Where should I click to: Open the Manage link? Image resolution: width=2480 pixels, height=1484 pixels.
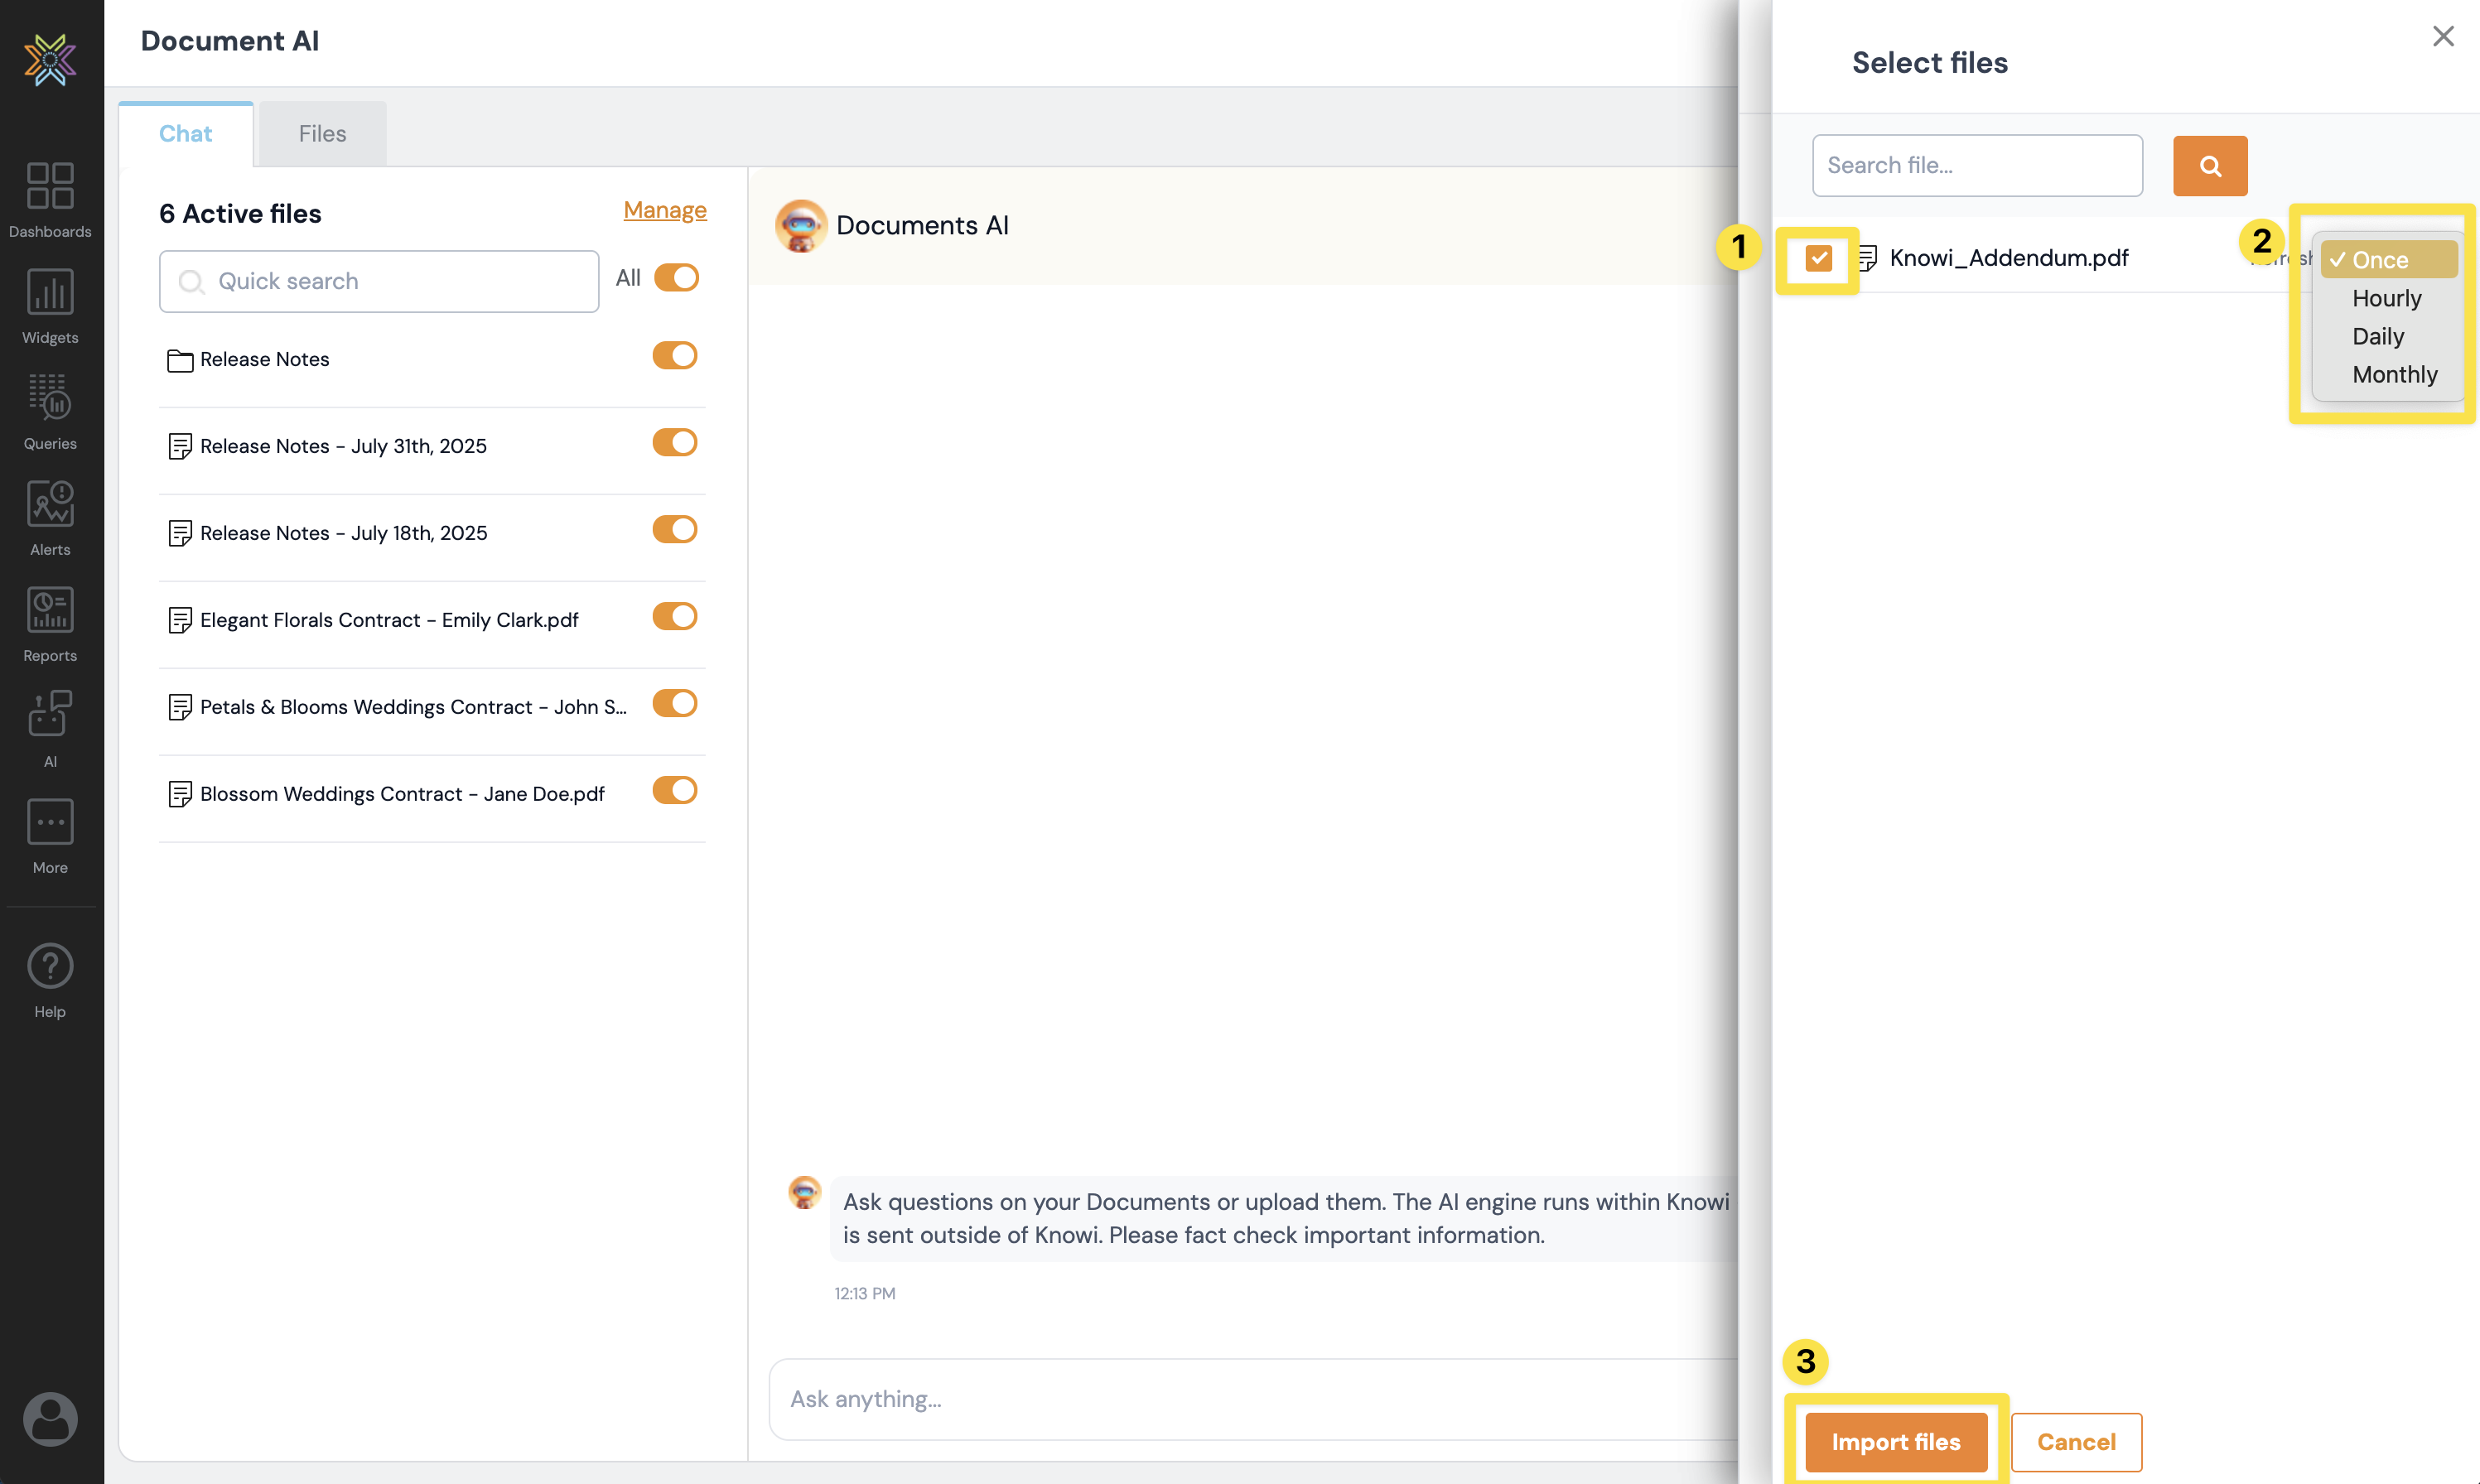click(664, 210)
